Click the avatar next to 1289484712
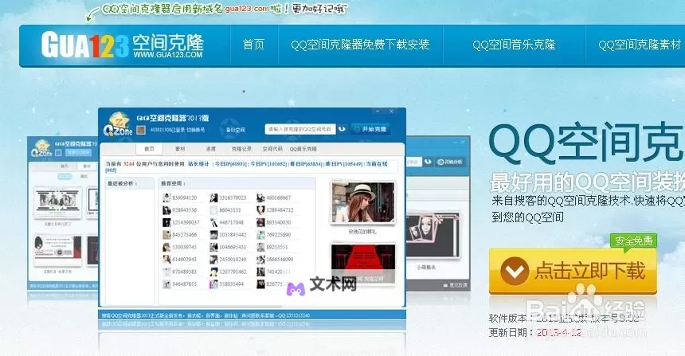This screenshot has height=356, width=685. click(260, 210)
